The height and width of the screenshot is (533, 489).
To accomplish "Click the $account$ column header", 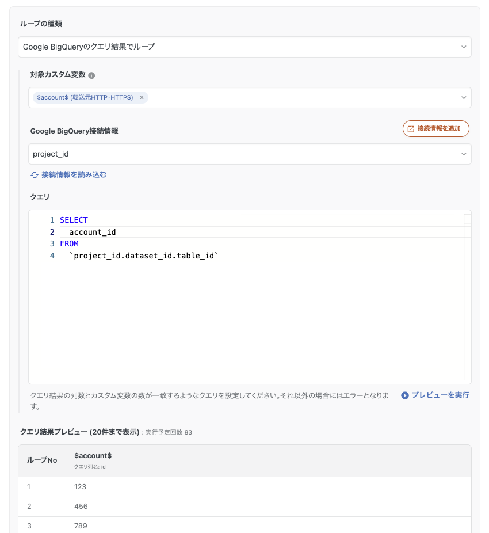I will [x=93, y=455].
